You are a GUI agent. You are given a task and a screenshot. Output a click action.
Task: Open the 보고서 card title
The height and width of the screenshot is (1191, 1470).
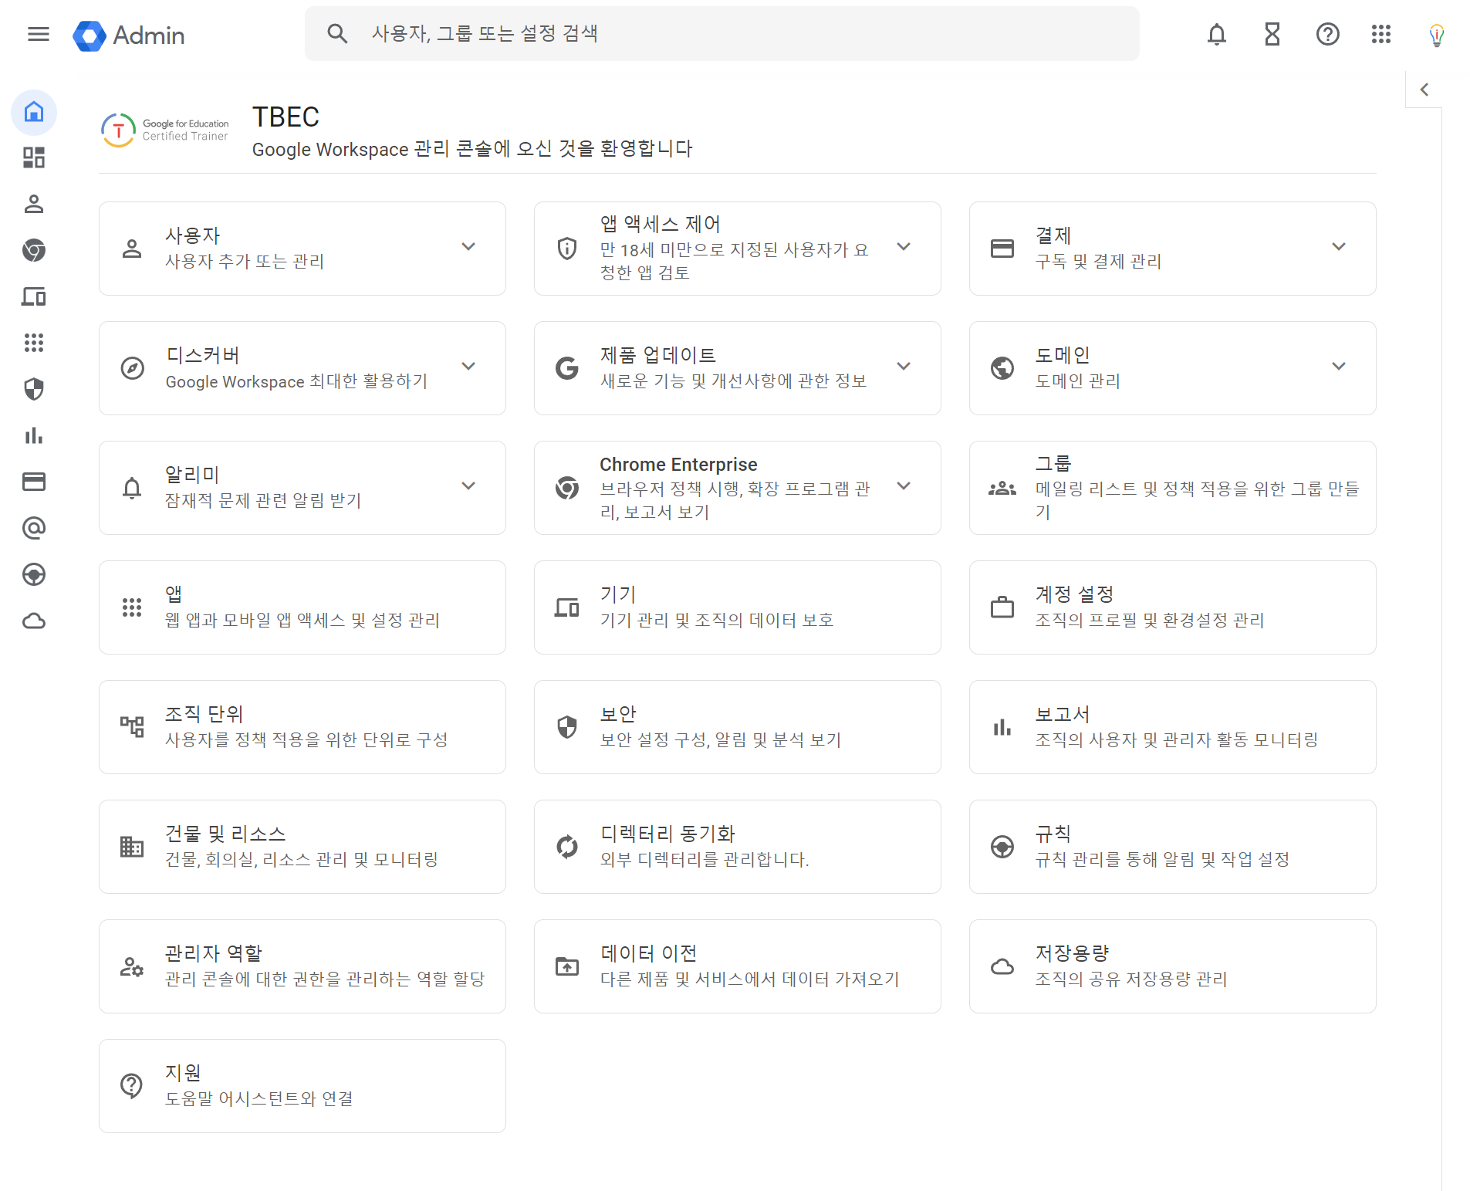click(x=1063, y=714)
